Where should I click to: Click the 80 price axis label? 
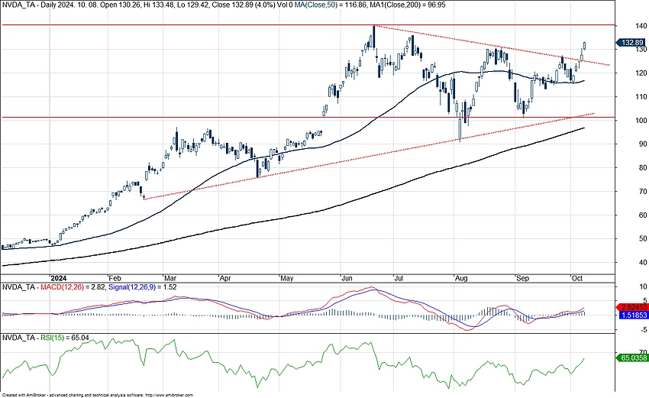coord(643,168)
